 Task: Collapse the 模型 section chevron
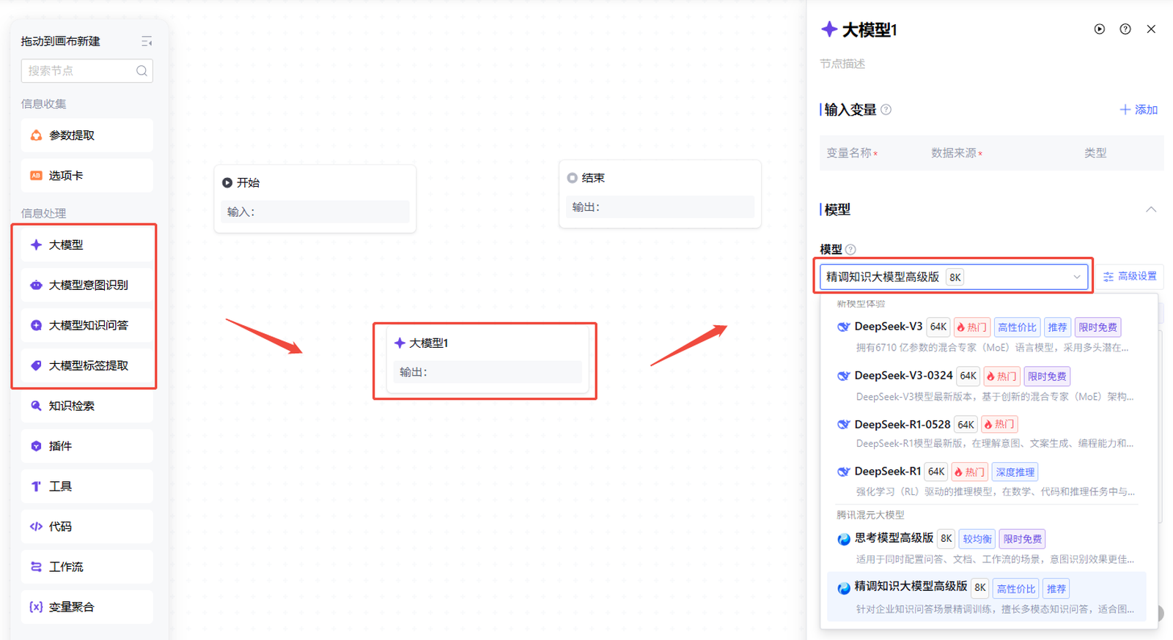(1151, 209)
